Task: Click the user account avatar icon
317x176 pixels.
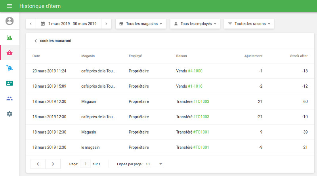Action: point(10,21)
